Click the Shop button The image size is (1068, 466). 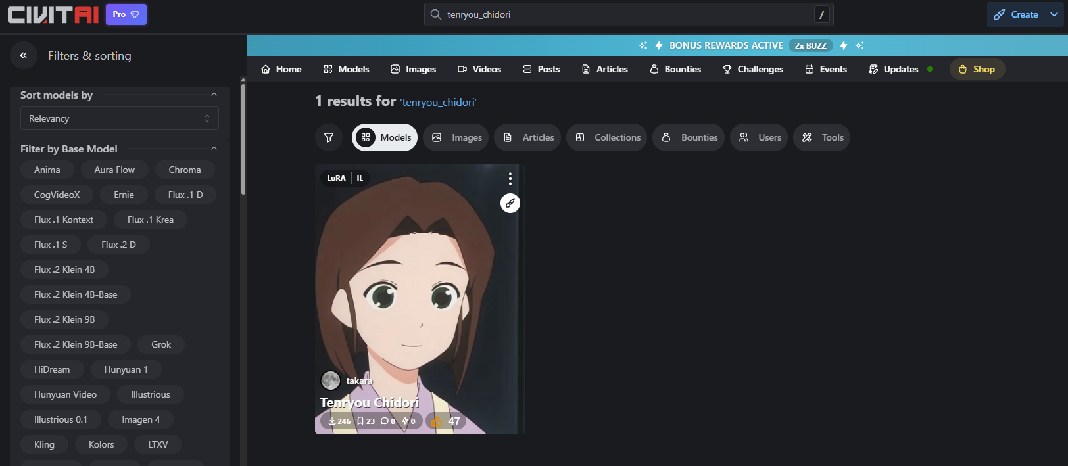[977, 69]
